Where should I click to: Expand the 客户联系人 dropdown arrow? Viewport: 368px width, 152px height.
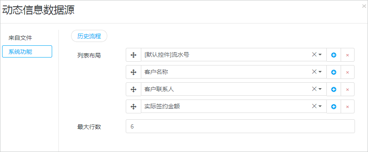coord(320,89)
